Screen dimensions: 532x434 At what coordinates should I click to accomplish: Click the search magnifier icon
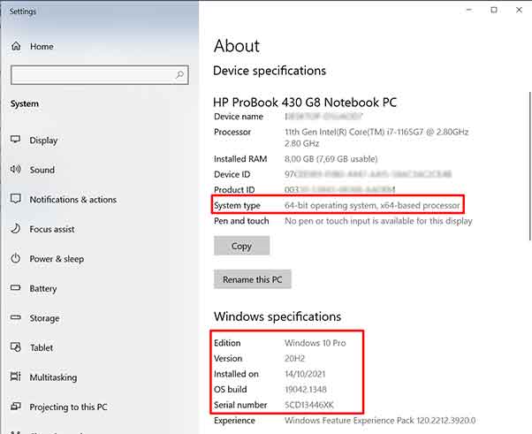pyautogui.click(x=179, y=74)
